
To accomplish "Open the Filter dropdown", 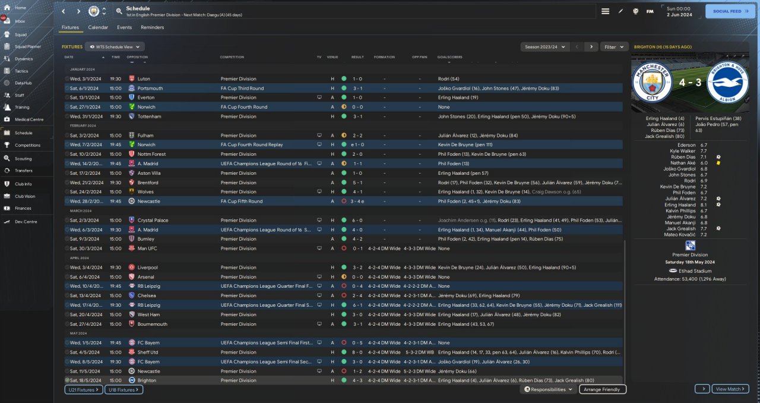I will coord(614,46).
